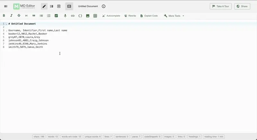The height and width of the screenshot is (140, 257).
Task: Click the 'words: 12' stat
Action: 53,136
